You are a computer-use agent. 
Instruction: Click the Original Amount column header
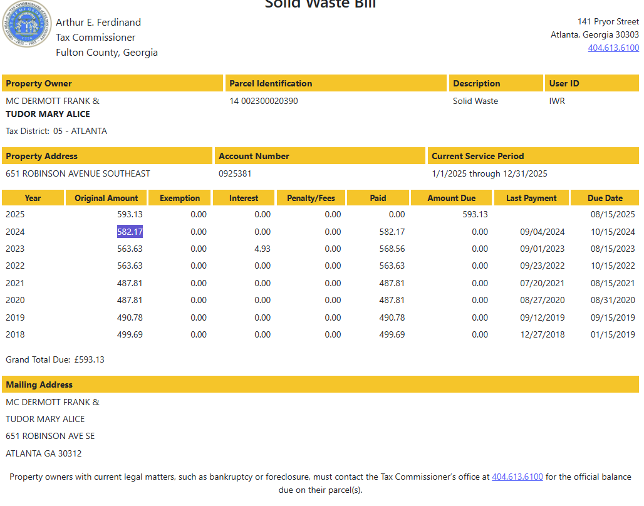(106, 198)
